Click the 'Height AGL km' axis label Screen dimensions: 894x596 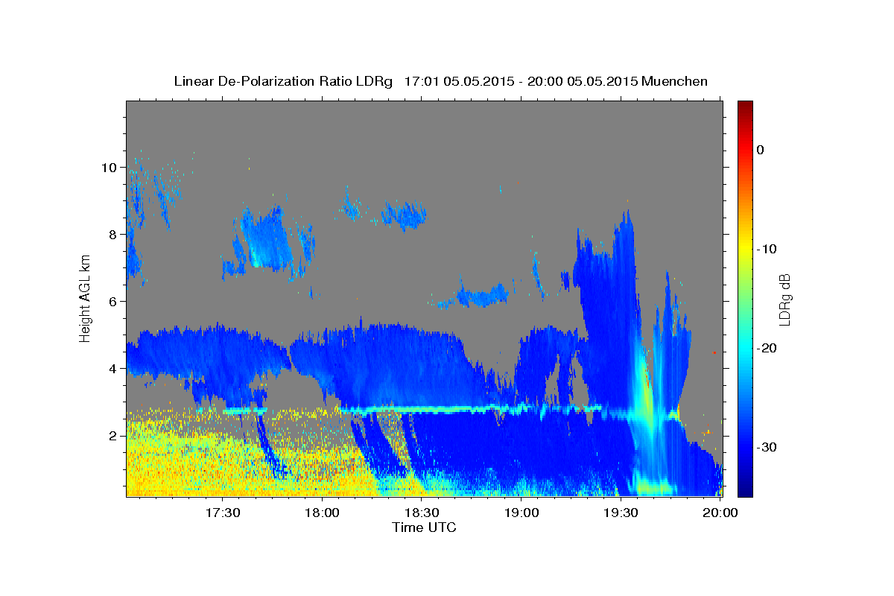tap(86, 299)
